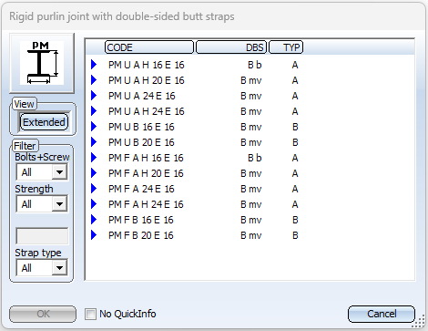Screen dimensions: 428x331
Task: Sort list by DBS column header
Action: pyautogui.click(x=231, y=47)
